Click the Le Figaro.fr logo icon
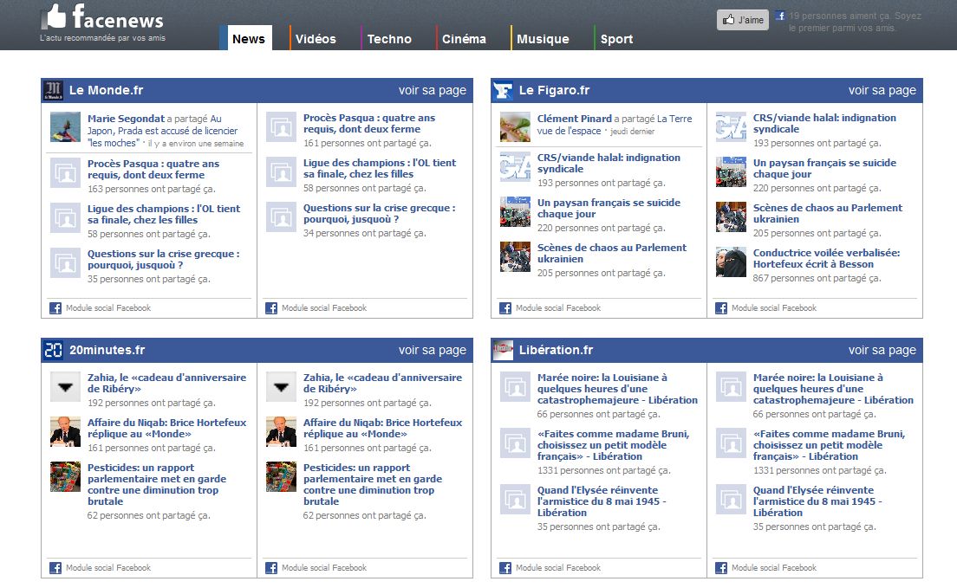The width and height of the screenshot is (957, 588). [503, 90]
